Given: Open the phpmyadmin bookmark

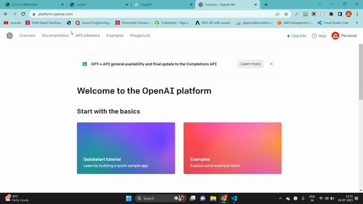Looking at the screenshot, I should point(255,23).
